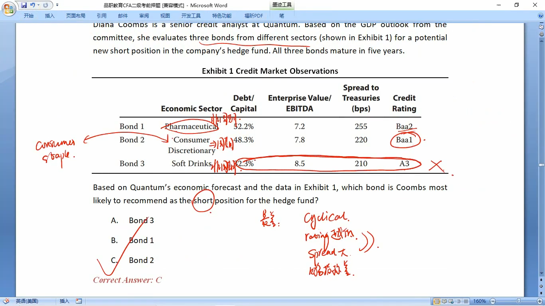The image size is (545, 306).
Task: Switch to Print Layout view
Action: coord(437,301)
